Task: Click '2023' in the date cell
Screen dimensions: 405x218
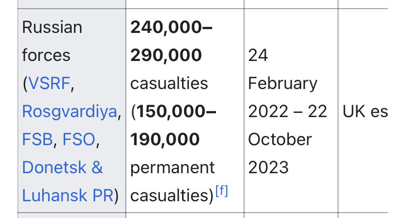Action: point(268,167)
